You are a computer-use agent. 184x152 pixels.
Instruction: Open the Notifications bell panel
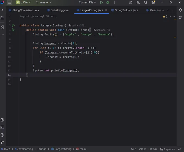pos(180,10)
